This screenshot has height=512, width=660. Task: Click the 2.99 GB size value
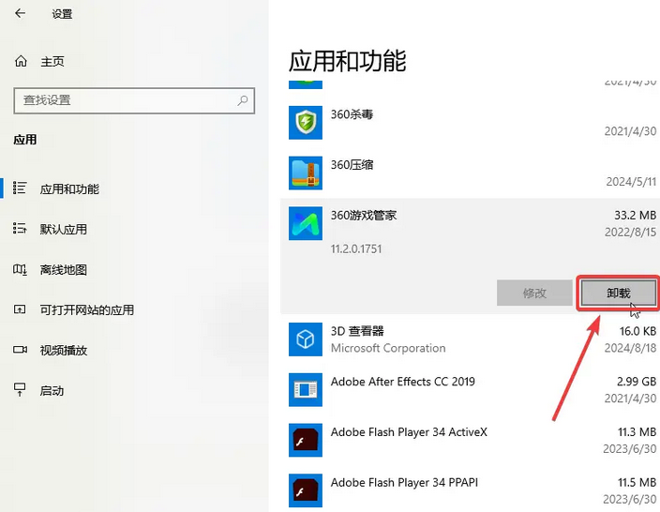(x=637, y=382)
